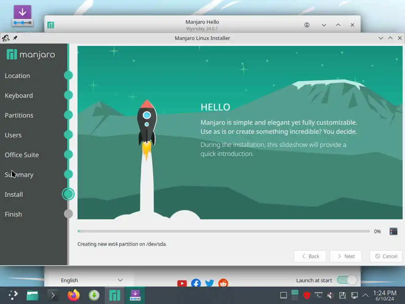Open the Facebook link in Manjaro Hello

pyautogui.click(x=196, y=283)
